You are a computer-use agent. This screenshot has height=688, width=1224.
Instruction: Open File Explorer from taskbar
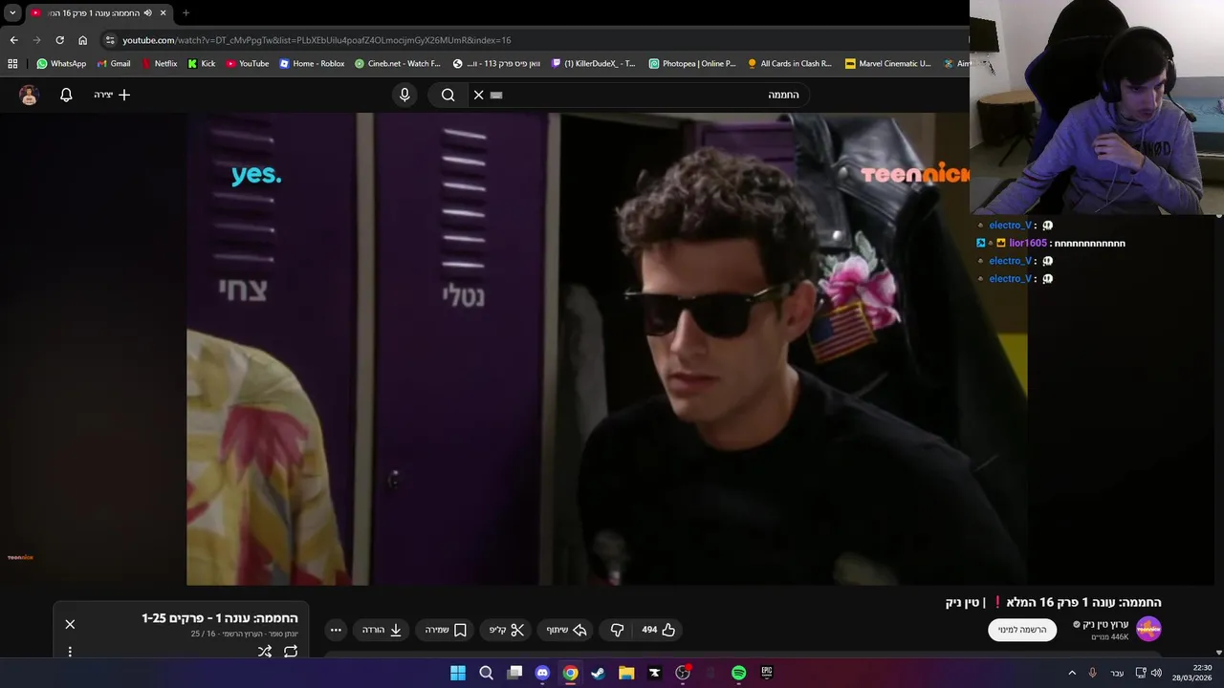[626, 673]
